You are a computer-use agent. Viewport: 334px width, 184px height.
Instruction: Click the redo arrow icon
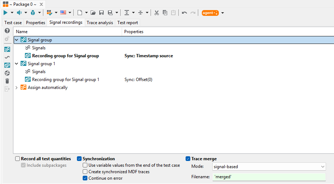coord(193,13)
